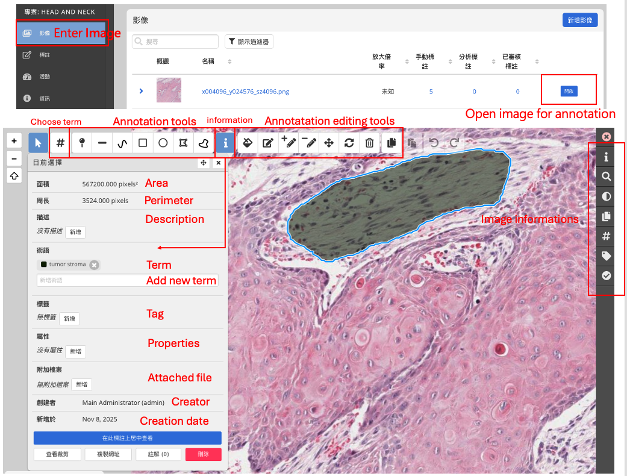627x476 pixels.
Task: Toggle the hashtag term chooser button
Action: 60,143
